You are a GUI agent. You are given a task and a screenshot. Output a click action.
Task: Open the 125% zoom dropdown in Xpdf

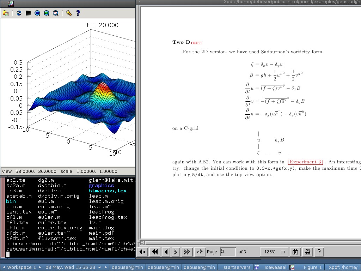[x=274, y=252]
